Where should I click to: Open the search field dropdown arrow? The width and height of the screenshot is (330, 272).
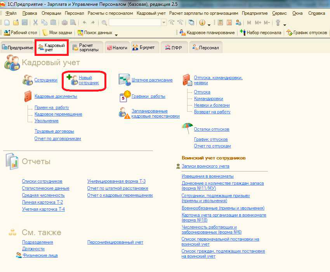pyautogui.click(x=163, y=22)
